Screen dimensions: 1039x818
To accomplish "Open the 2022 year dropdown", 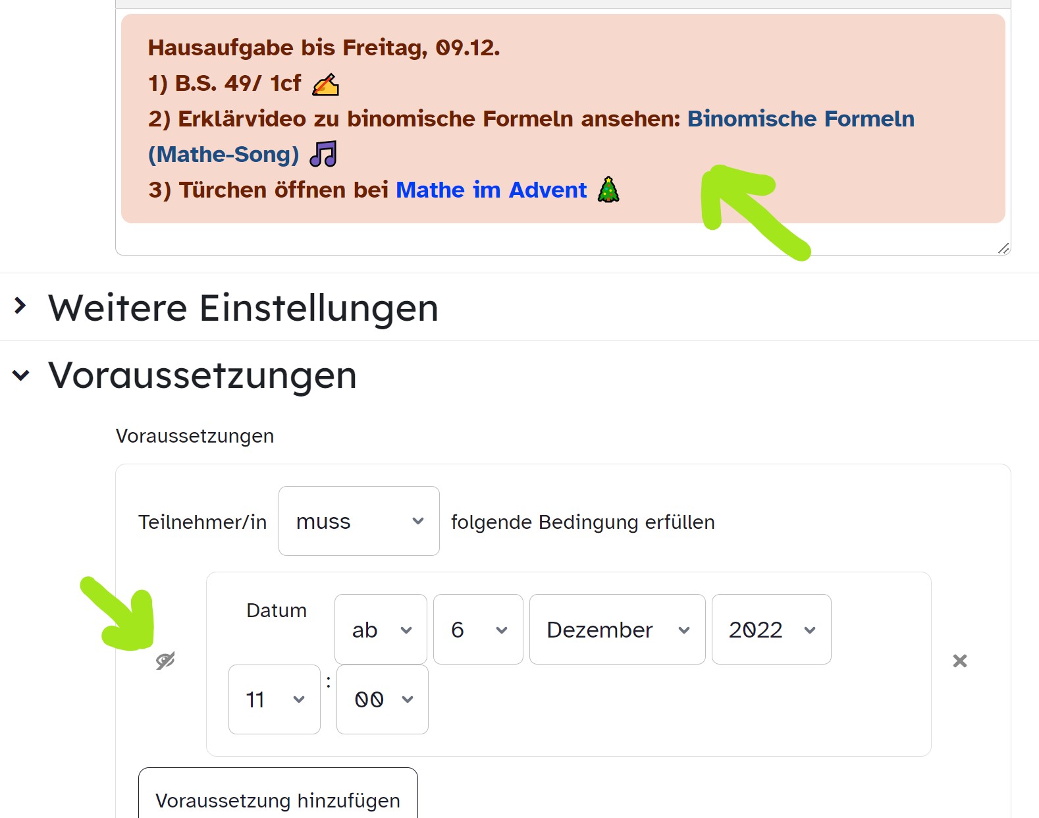I will [x=771, y=630].
